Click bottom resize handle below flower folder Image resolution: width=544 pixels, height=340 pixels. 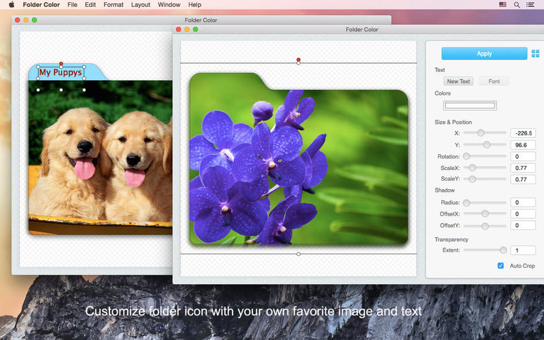299,254
